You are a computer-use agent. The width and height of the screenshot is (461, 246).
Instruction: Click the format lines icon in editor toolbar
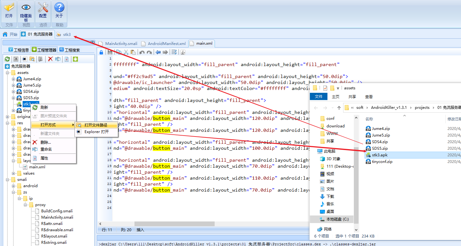[x=174, y=52]
